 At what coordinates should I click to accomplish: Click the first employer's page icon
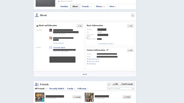pos(51,30)
